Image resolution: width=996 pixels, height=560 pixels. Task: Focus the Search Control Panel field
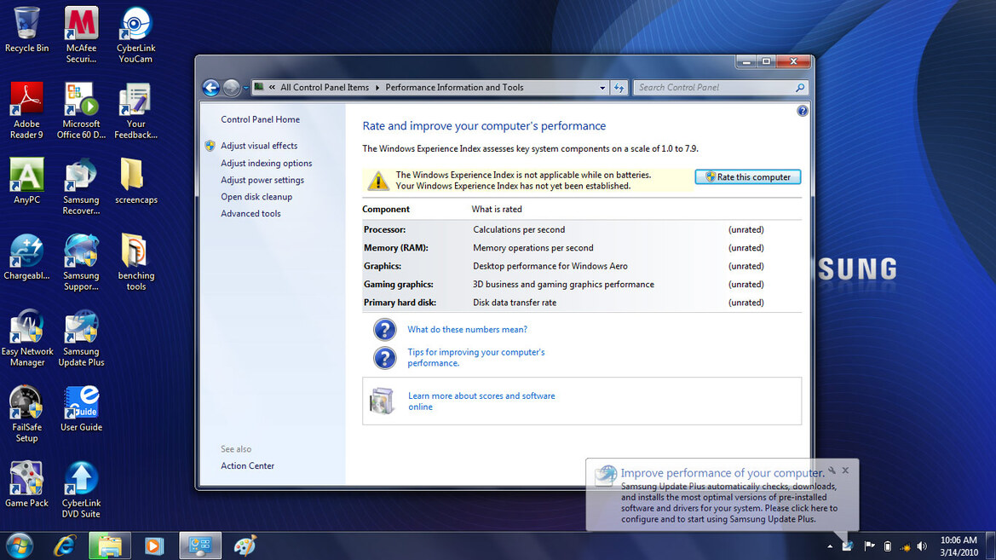click(x=713, y=88)
